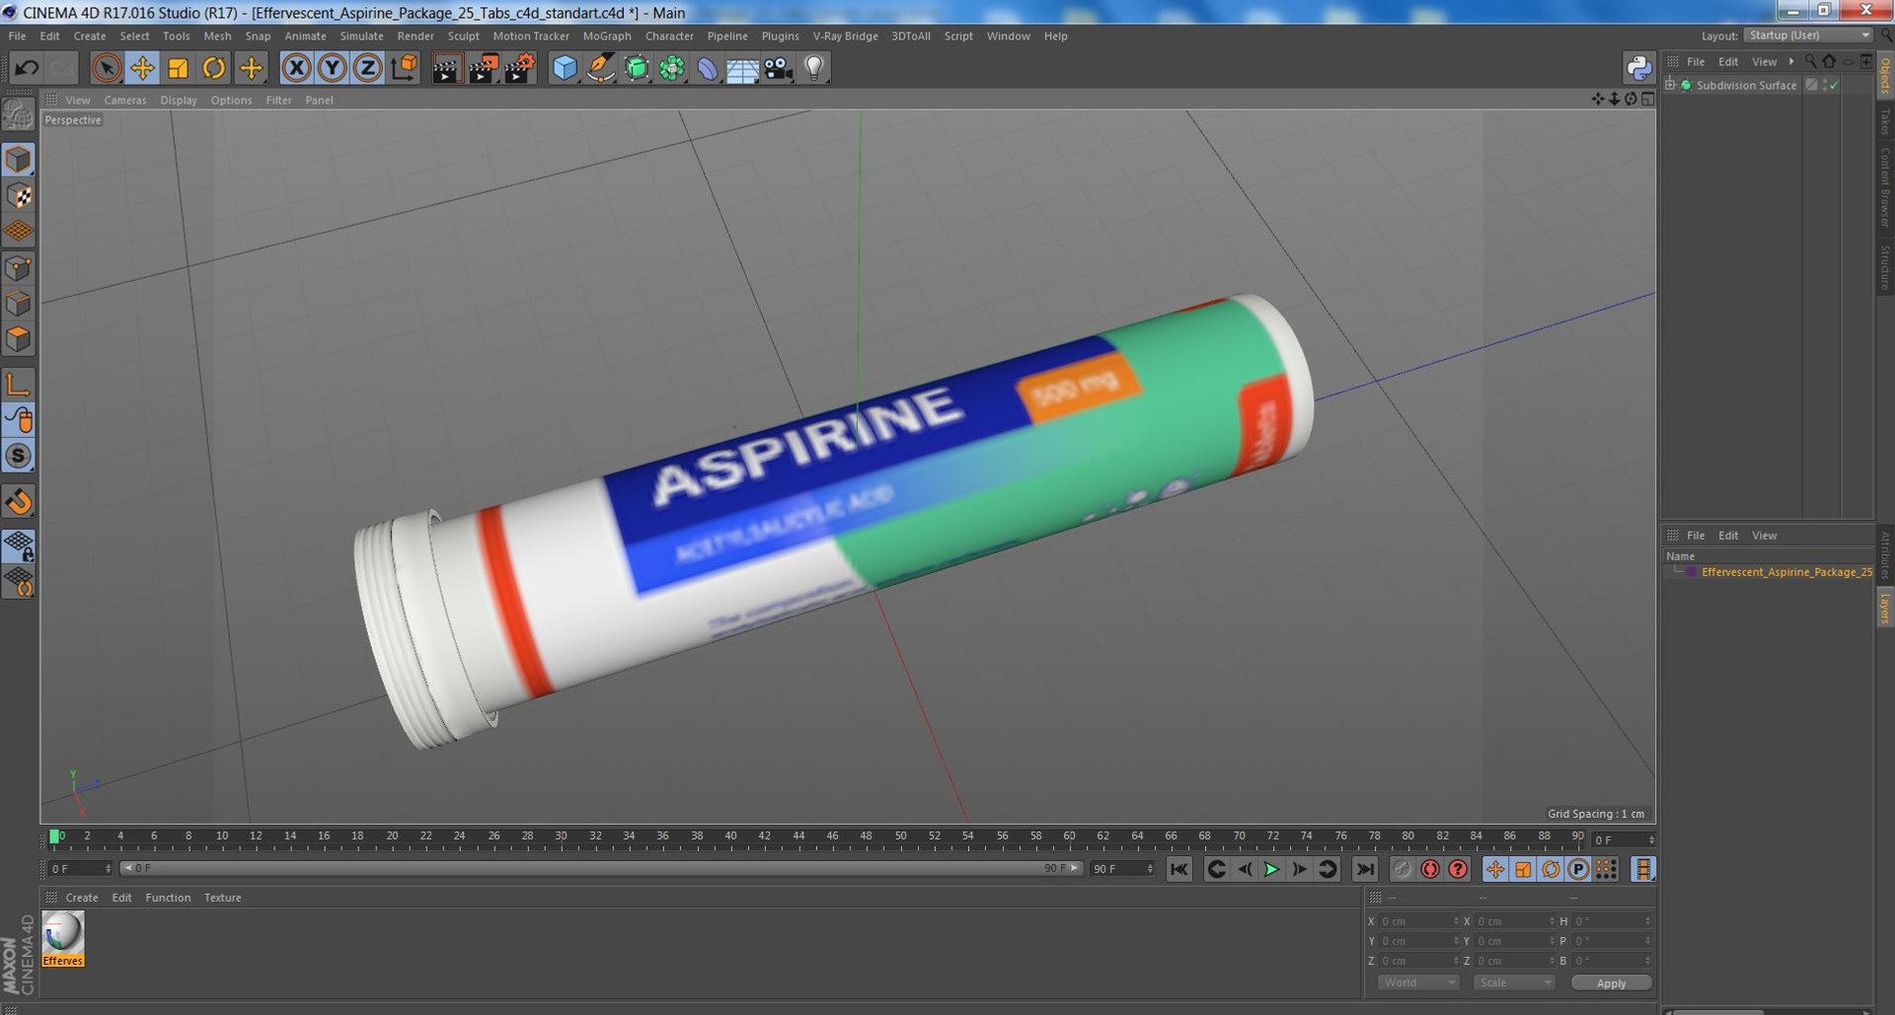Click Render View clapperboard icon
Image resolution: width=1895 pixels, height=1015 pixels.
446,68
